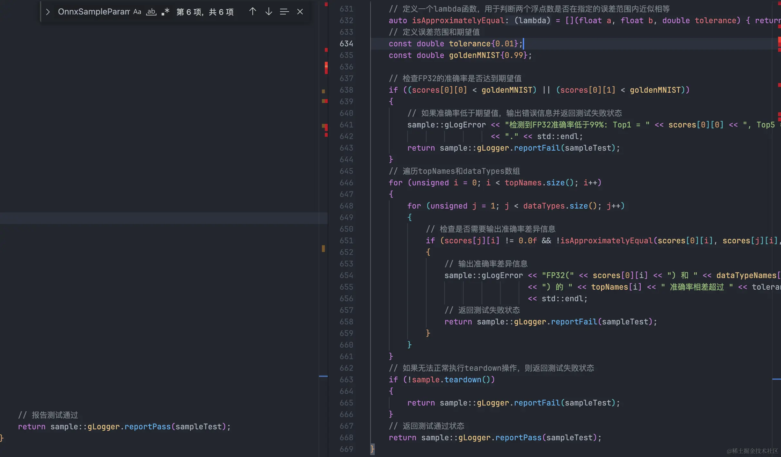Screen dimensions: 781x457
Task: Click 'gLogError' on line 641
Action: tap(465, 125)
